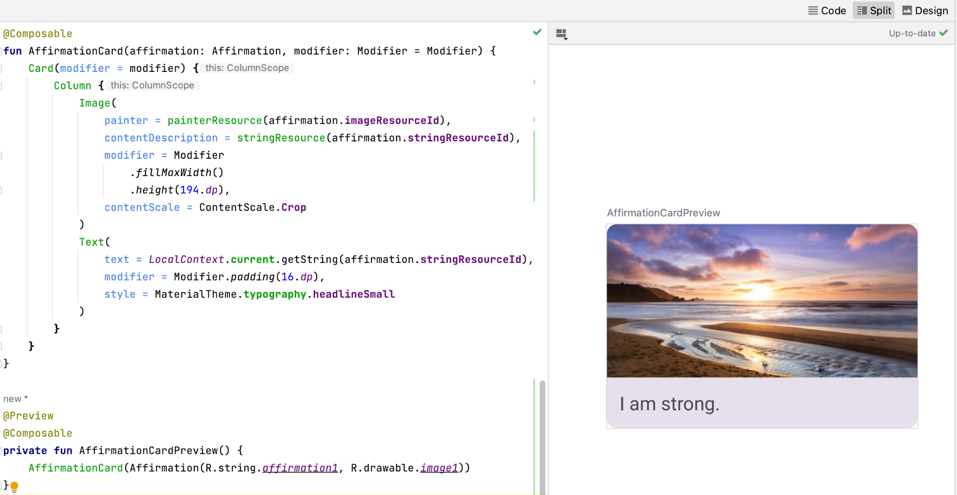Click the underlined affirmation1 string reference
This screenshot has width=957, height=495.
point(300,468)
